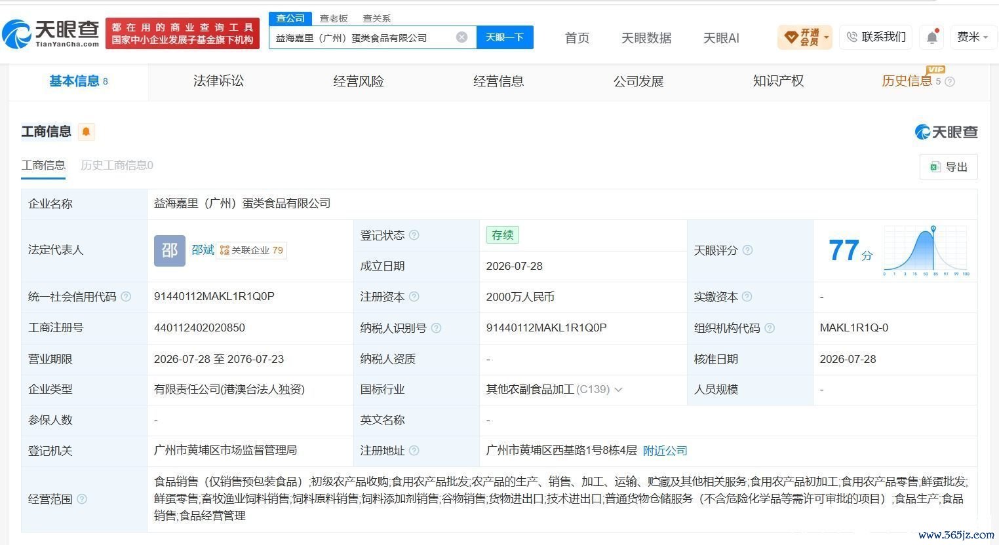Image resolution: width=999 pixels, height=545 pixels.
Task: Open the 天眼AI navigation link
Action: pyautogui.click(x=721, y=38)
